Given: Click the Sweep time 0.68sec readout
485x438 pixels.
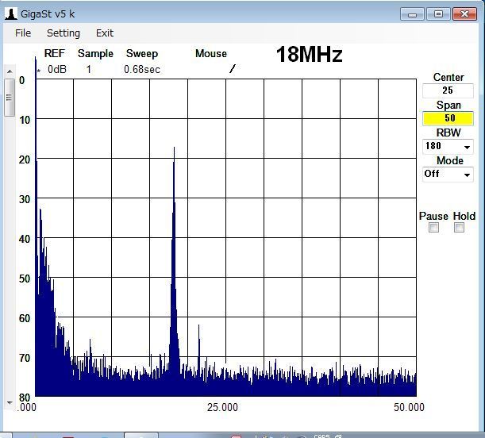Looking at the screenshot, I should pos(142,69).
